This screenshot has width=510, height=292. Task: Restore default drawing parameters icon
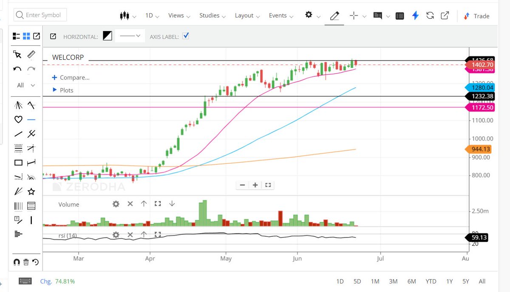click(36, 262)
